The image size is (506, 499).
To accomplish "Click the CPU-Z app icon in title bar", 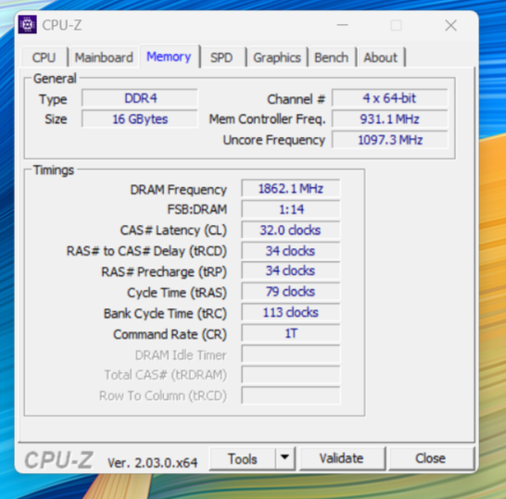I will click(28, 24).
